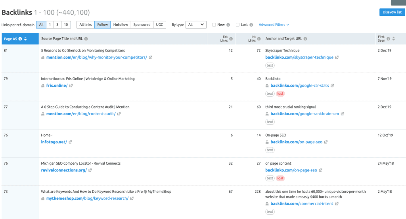Click title 'Michigan SEO Company Locator - Revival Connects'
This screenshot has height=219, width=406.
click(x=80, y=164)
